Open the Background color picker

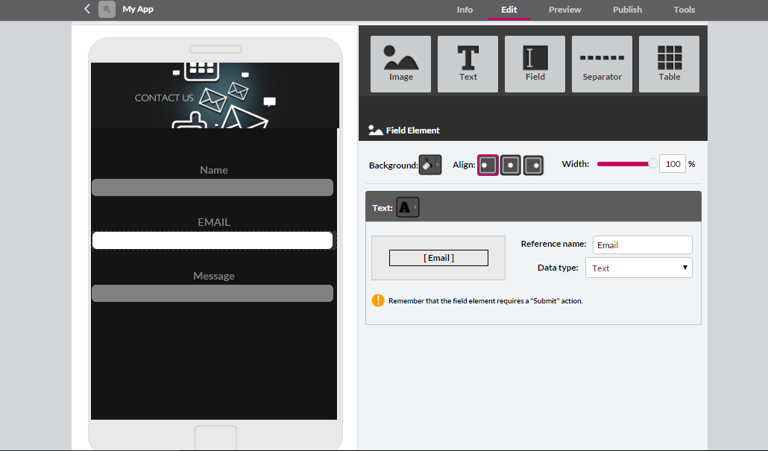coord(430,165)
